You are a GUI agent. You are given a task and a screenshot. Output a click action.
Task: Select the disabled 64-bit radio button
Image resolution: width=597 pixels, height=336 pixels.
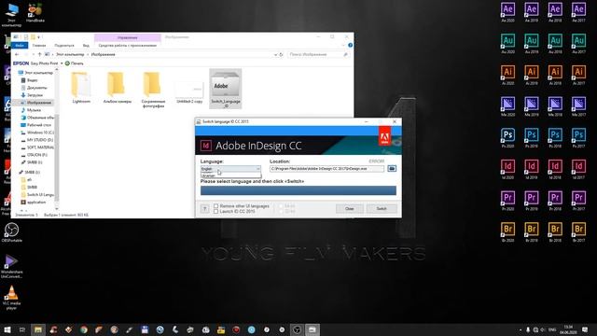pos(281,206)
